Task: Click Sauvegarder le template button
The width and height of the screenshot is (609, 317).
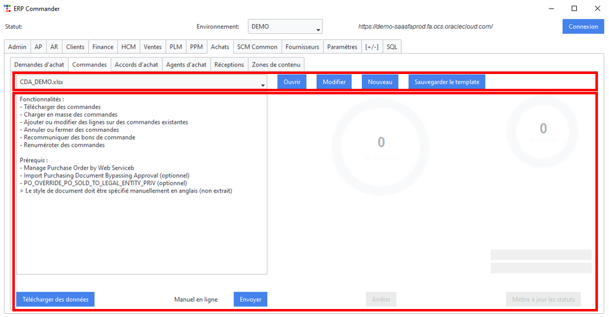Action: (x=447, y=82)
